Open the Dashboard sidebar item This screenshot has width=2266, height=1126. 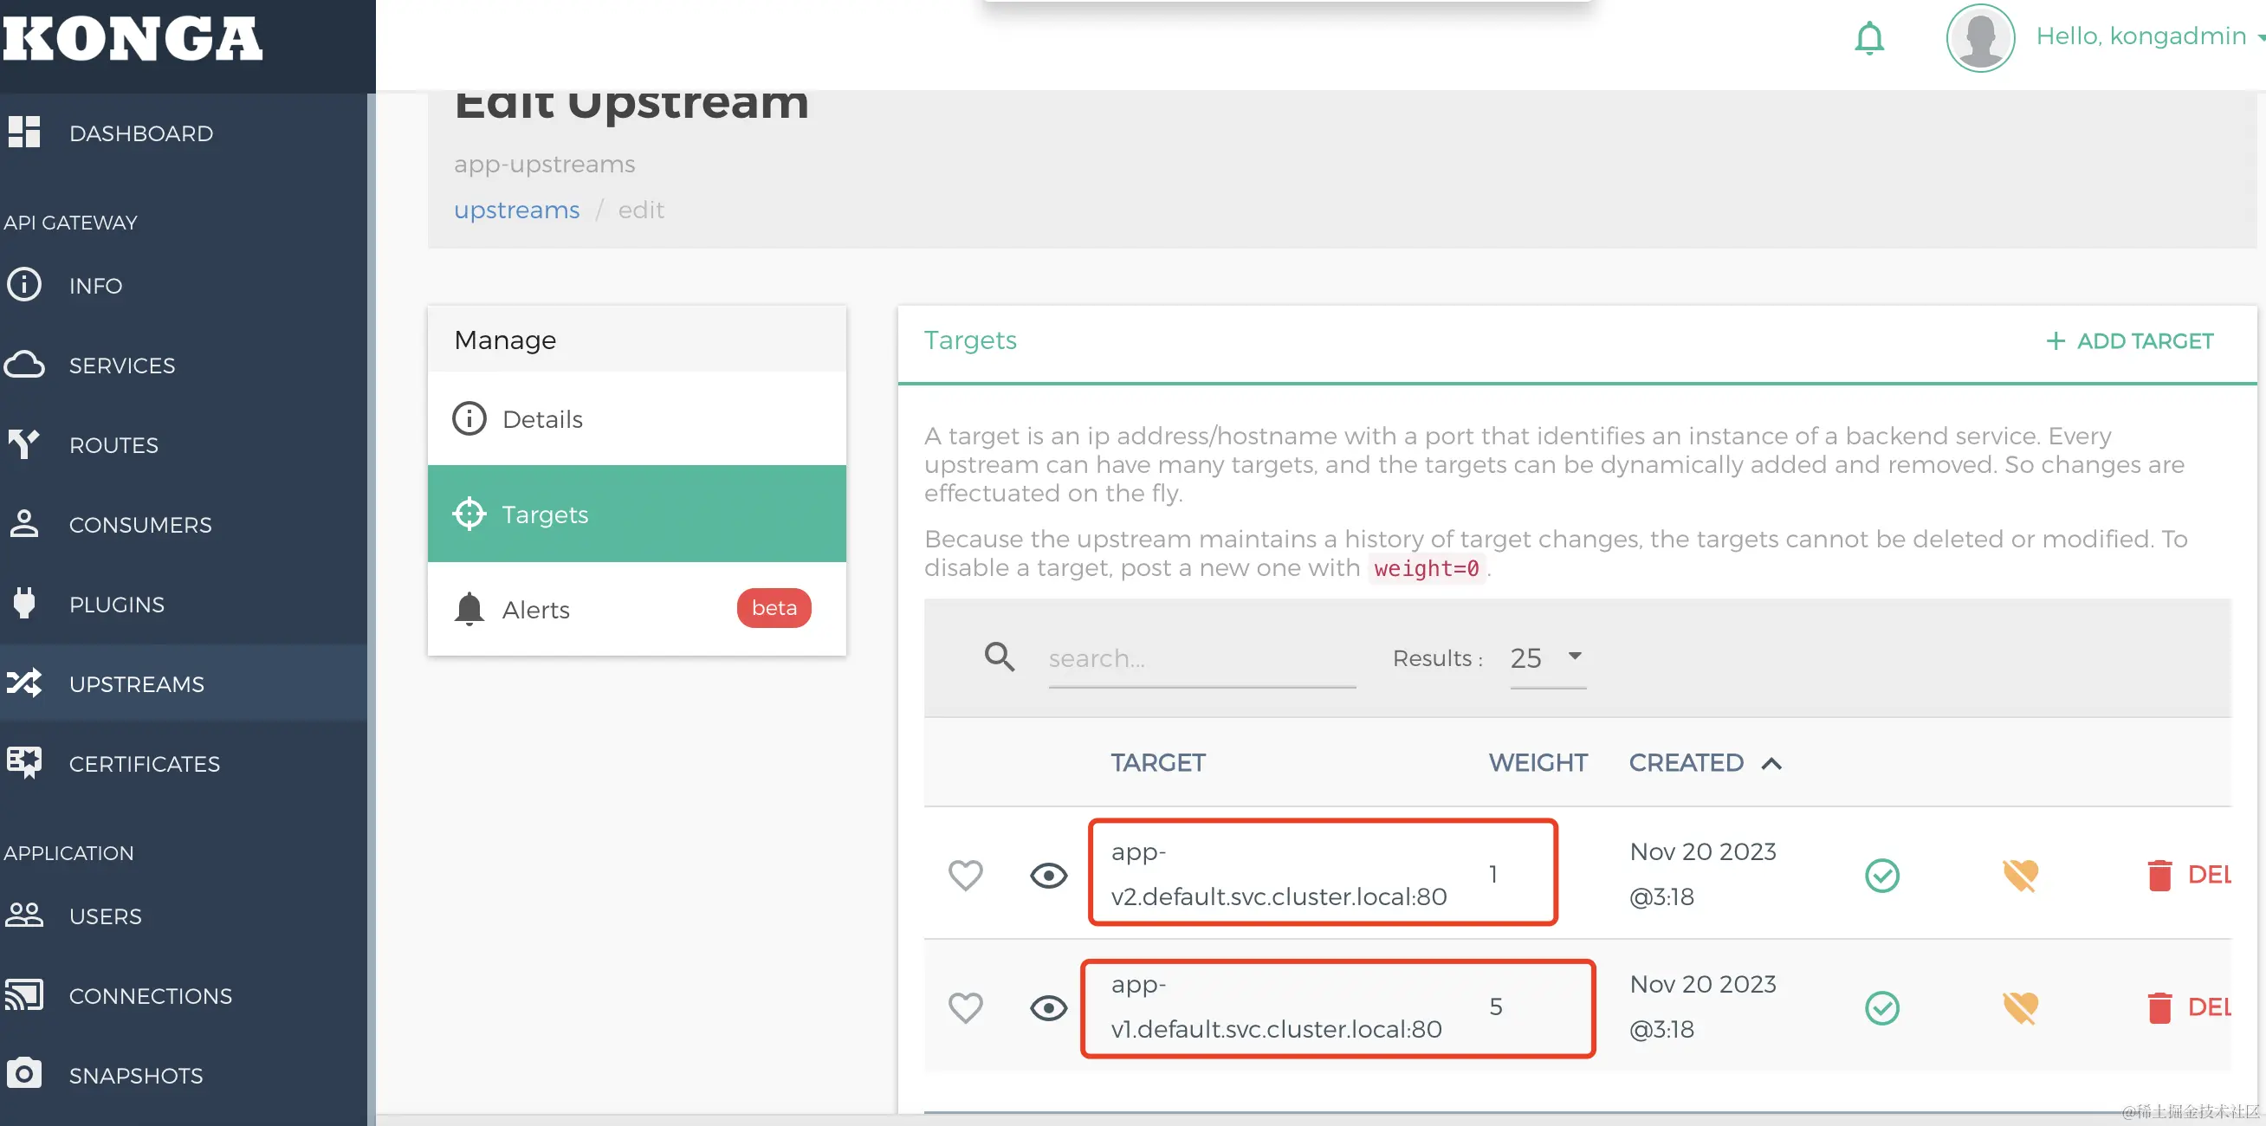pyautogui.click(x=140, y=133)
